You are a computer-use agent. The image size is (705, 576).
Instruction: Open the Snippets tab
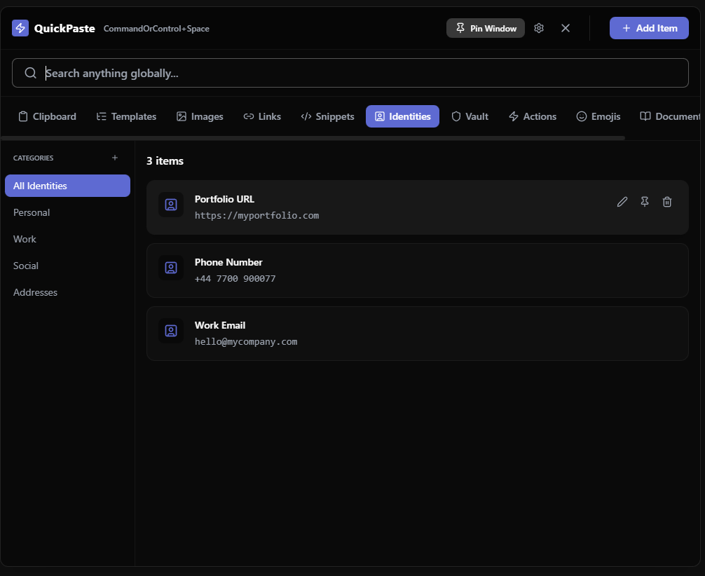click(x=328, y=116)
